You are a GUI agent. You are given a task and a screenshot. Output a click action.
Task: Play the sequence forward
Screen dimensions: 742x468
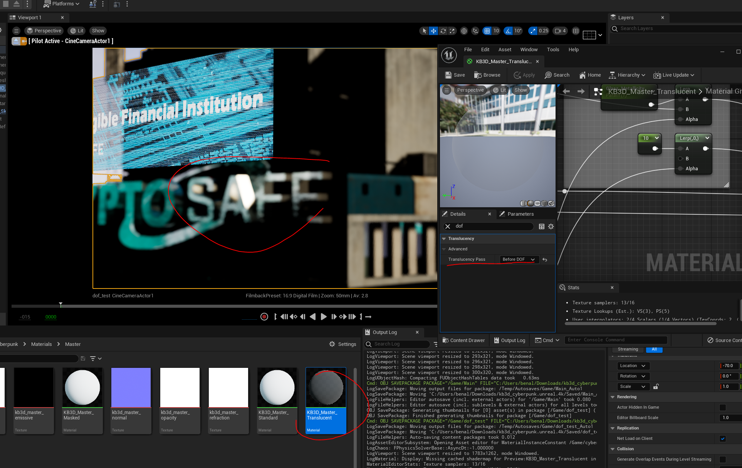point(324,317)
